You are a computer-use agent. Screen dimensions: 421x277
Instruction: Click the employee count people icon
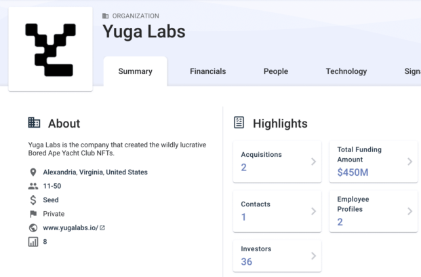pyautogui.click(x=33, y=186)
